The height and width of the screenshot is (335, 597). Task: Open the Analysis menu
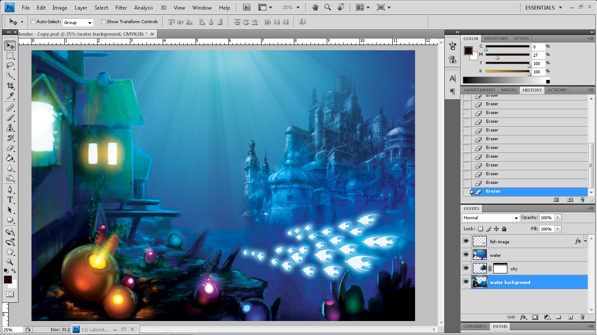click(x=143, y=8)
